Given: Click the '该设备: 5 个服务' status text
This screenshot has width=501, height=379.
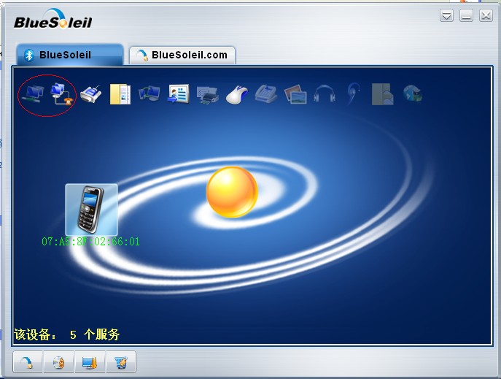Looking at the screenshot, I should click(x=67, y=334).
